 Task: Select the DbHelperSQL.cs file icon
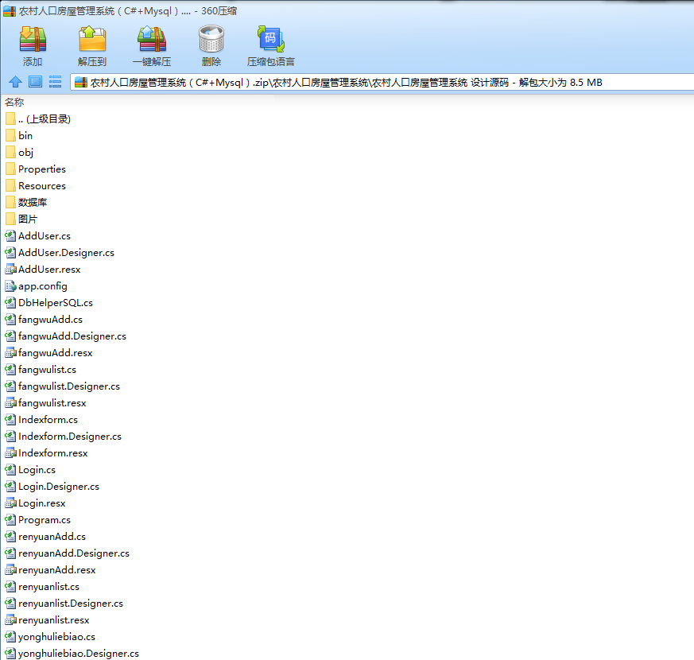coord(10,303)
